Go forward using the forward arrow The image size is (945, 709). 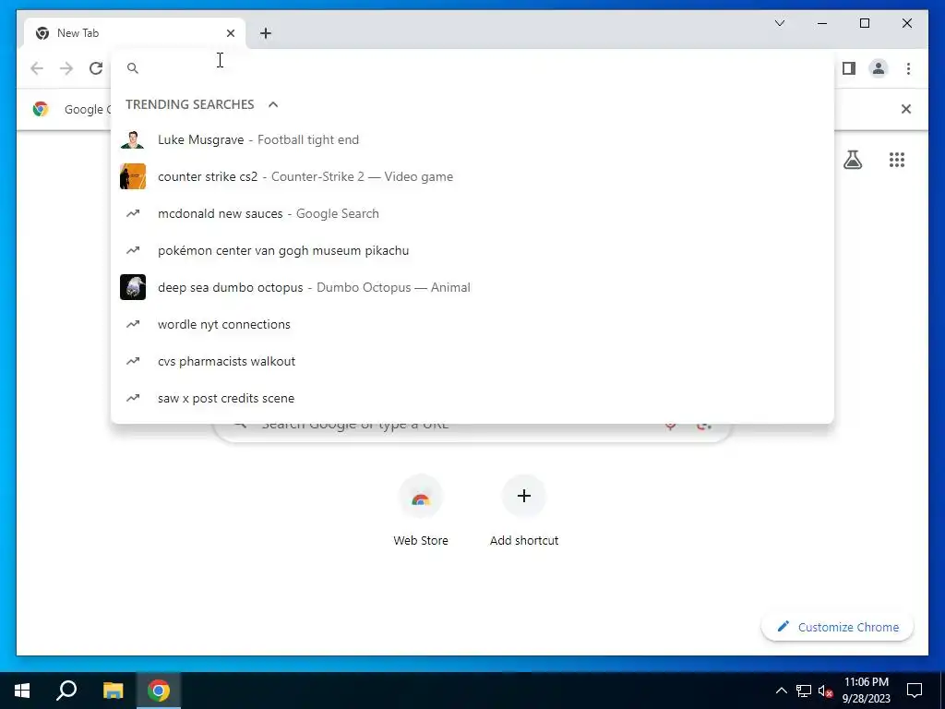[x=66, y=68]
